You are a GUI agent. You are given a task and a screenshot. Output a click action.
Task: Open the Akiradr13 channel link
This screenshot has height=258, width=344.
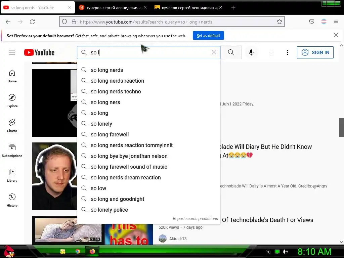coord(178,239)
